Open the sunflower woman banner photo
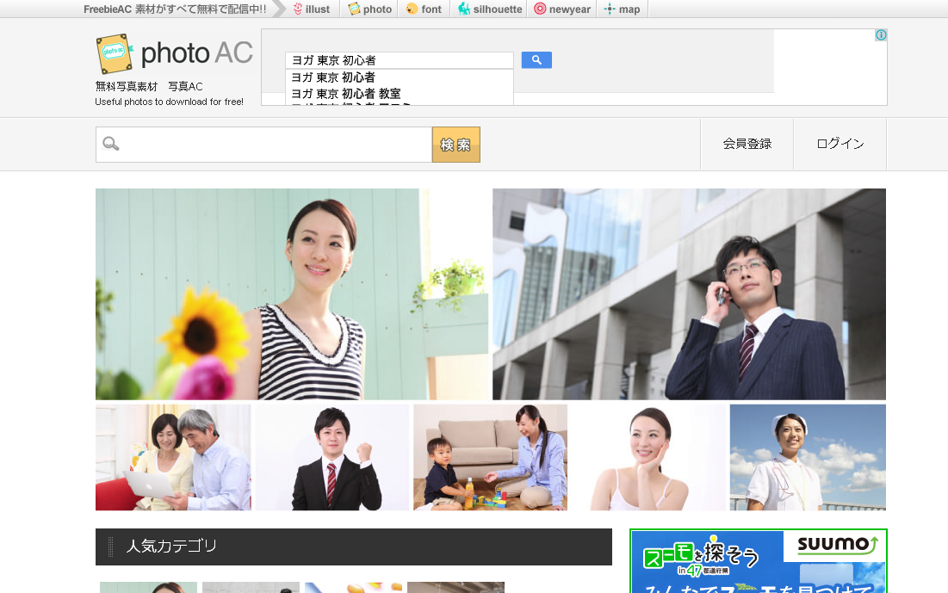This screenshot has width=948, height=593. point(292,294)
